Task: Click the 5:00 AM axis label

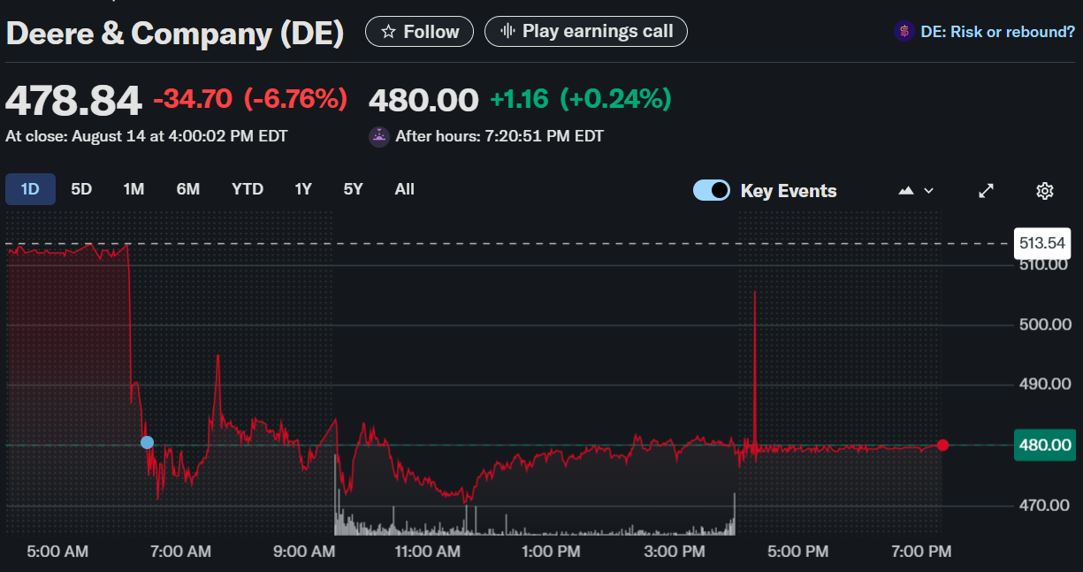Action: [57, 552]
